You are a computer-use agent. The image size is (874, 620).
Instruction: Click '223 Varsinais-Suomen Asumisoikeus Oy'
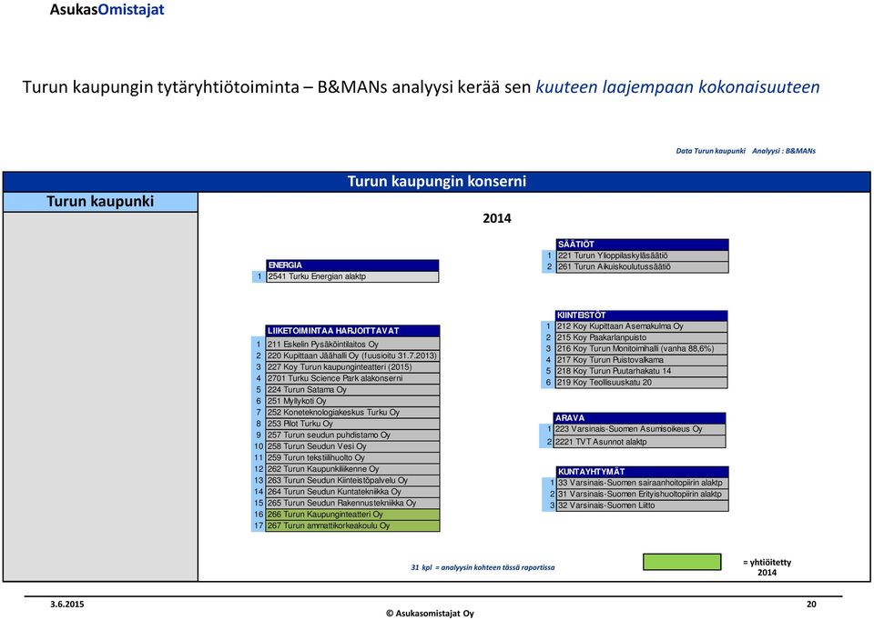point(640,429)
